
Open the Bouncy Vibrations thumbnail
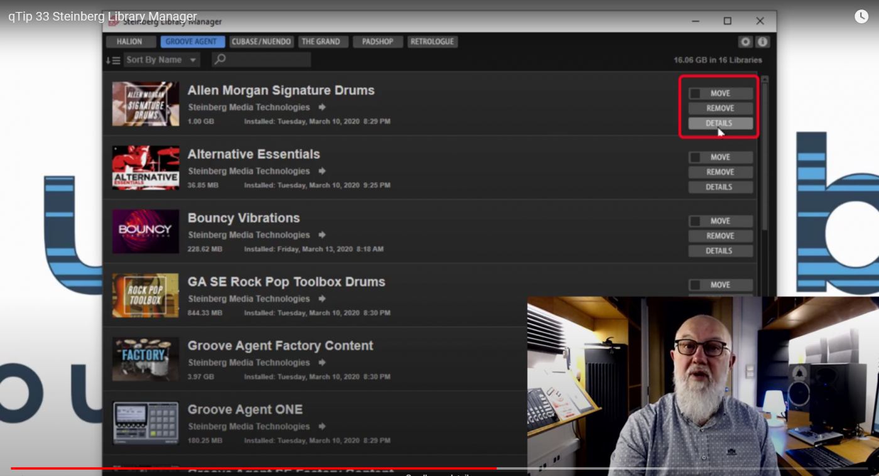pos(146,232)
